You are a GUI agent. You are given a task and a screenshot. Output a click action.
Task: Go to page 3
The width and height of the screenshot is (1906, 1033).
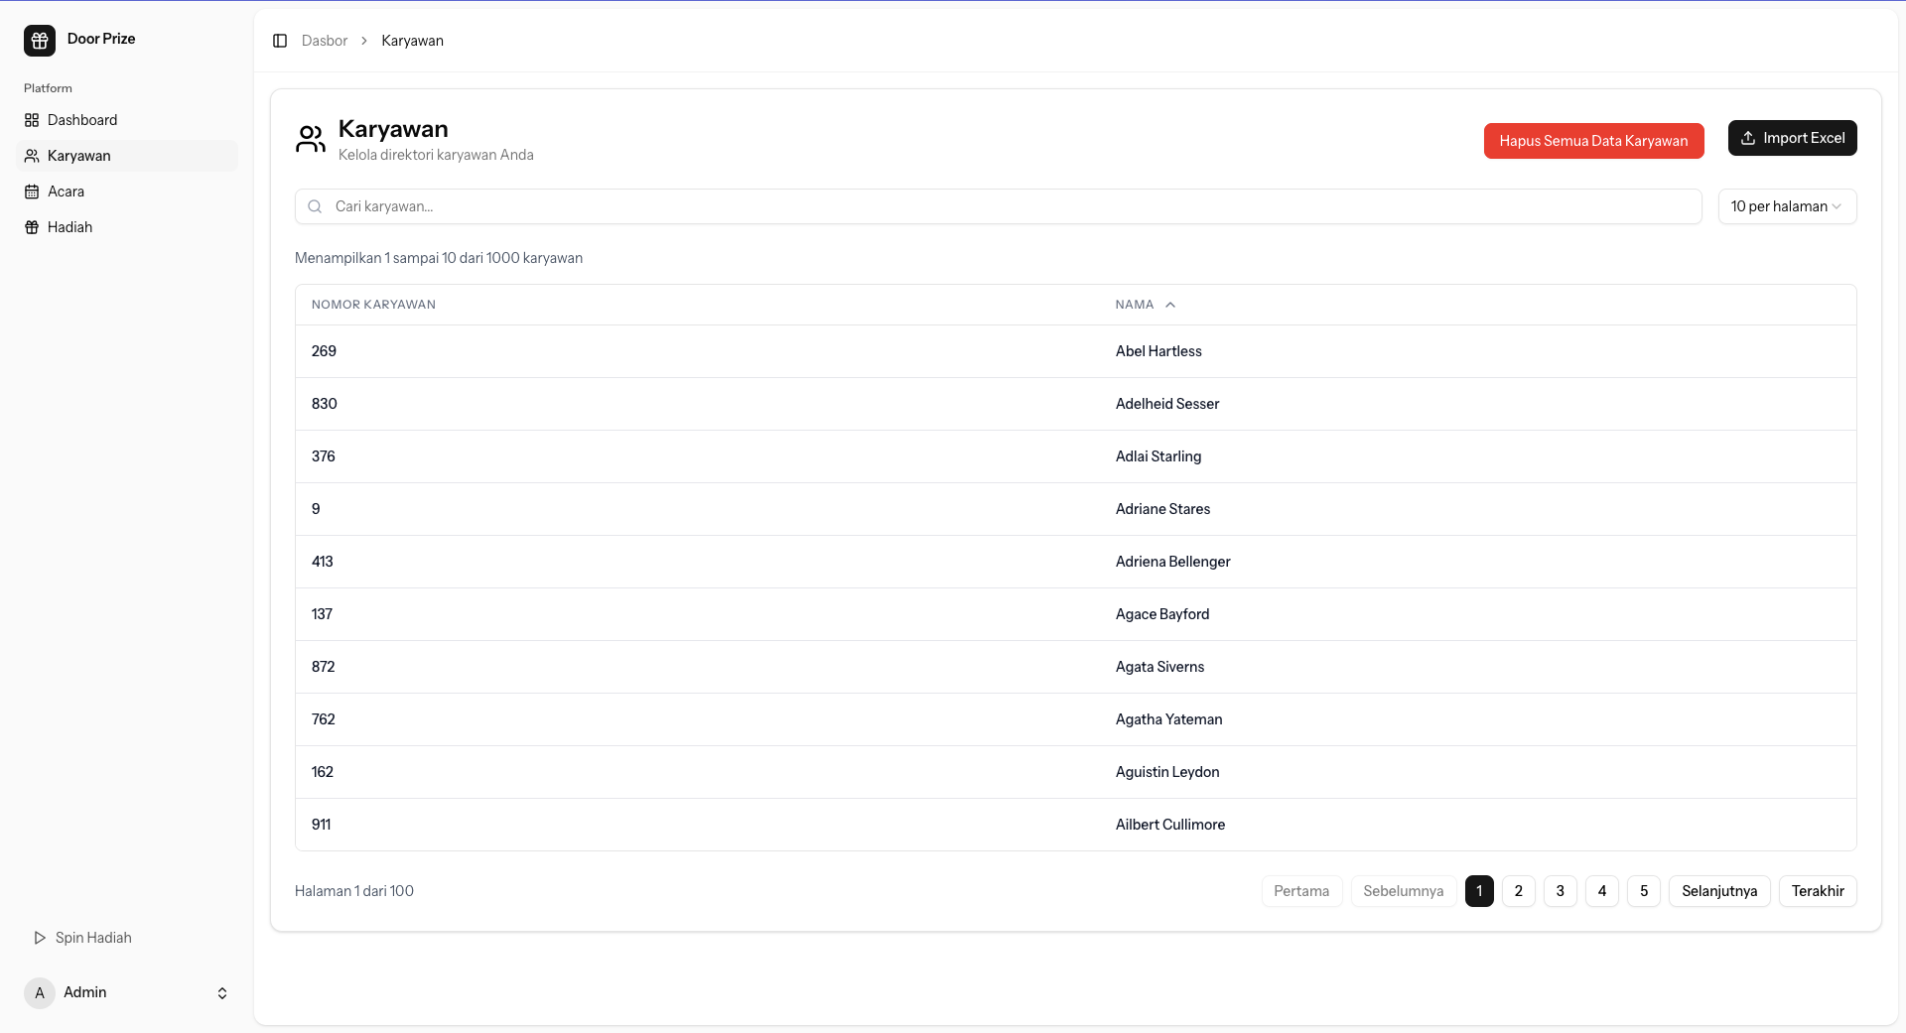click(x=1560, y=891)
